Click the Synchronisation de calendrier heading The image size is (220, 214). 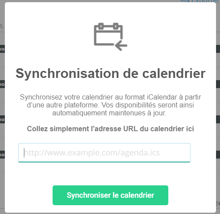coord(110,74)
